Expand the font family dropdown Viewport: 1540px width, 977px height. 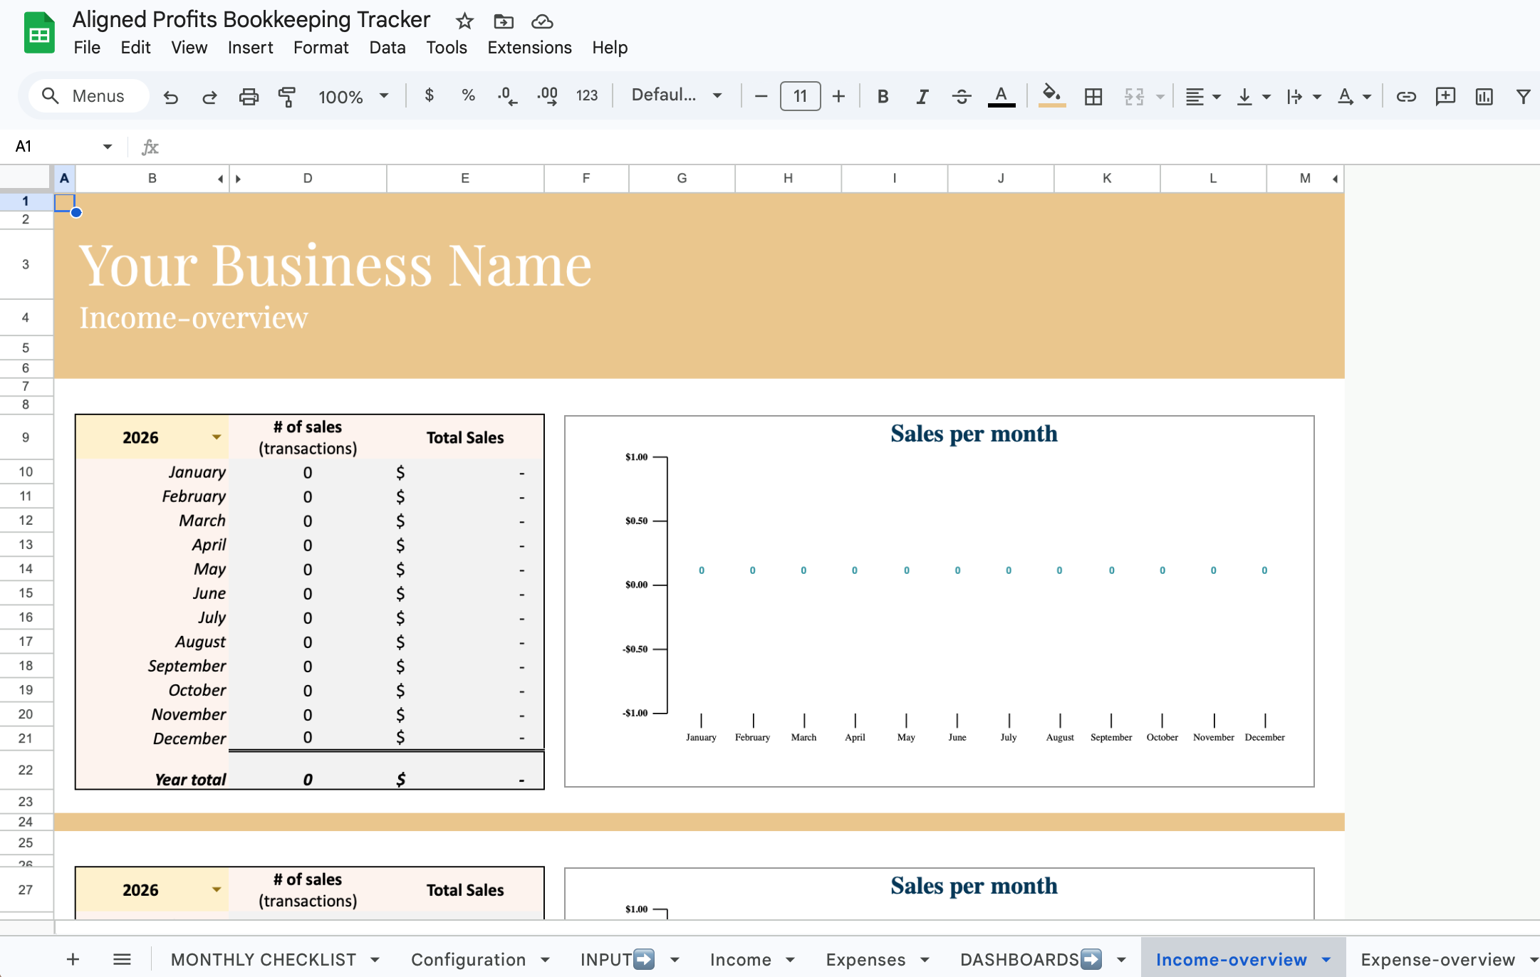point(677,95)
